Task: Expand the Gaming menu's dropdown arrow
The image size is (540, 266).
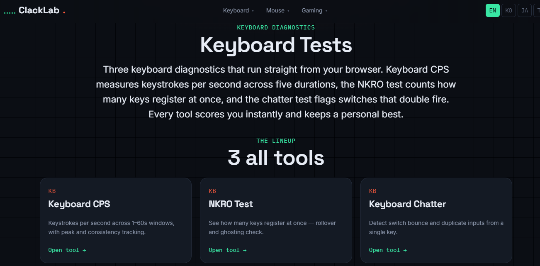Action: click(326, 11)
